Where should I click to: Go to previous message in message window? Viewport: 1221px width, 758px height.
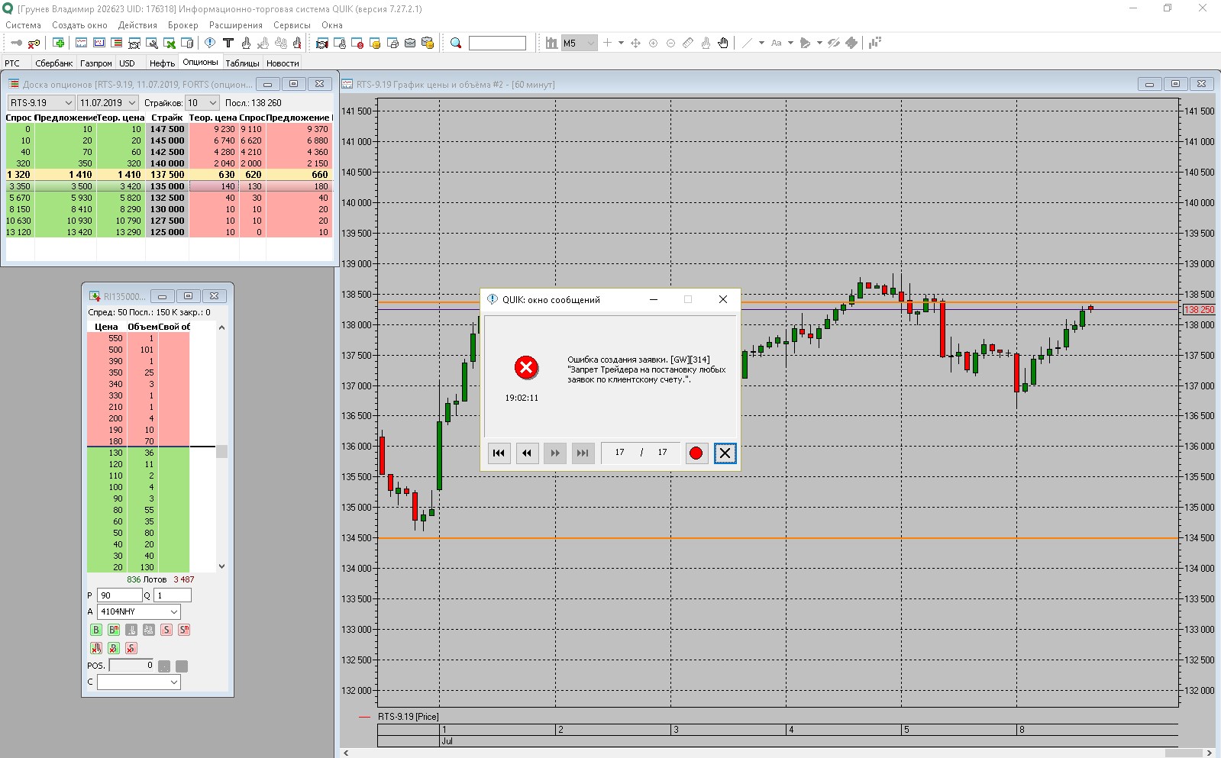pyautogui.click(x=527, y=453)
